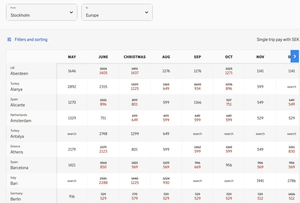Select Alanya May price 2892
300x203 pixels.
point(72,87)
